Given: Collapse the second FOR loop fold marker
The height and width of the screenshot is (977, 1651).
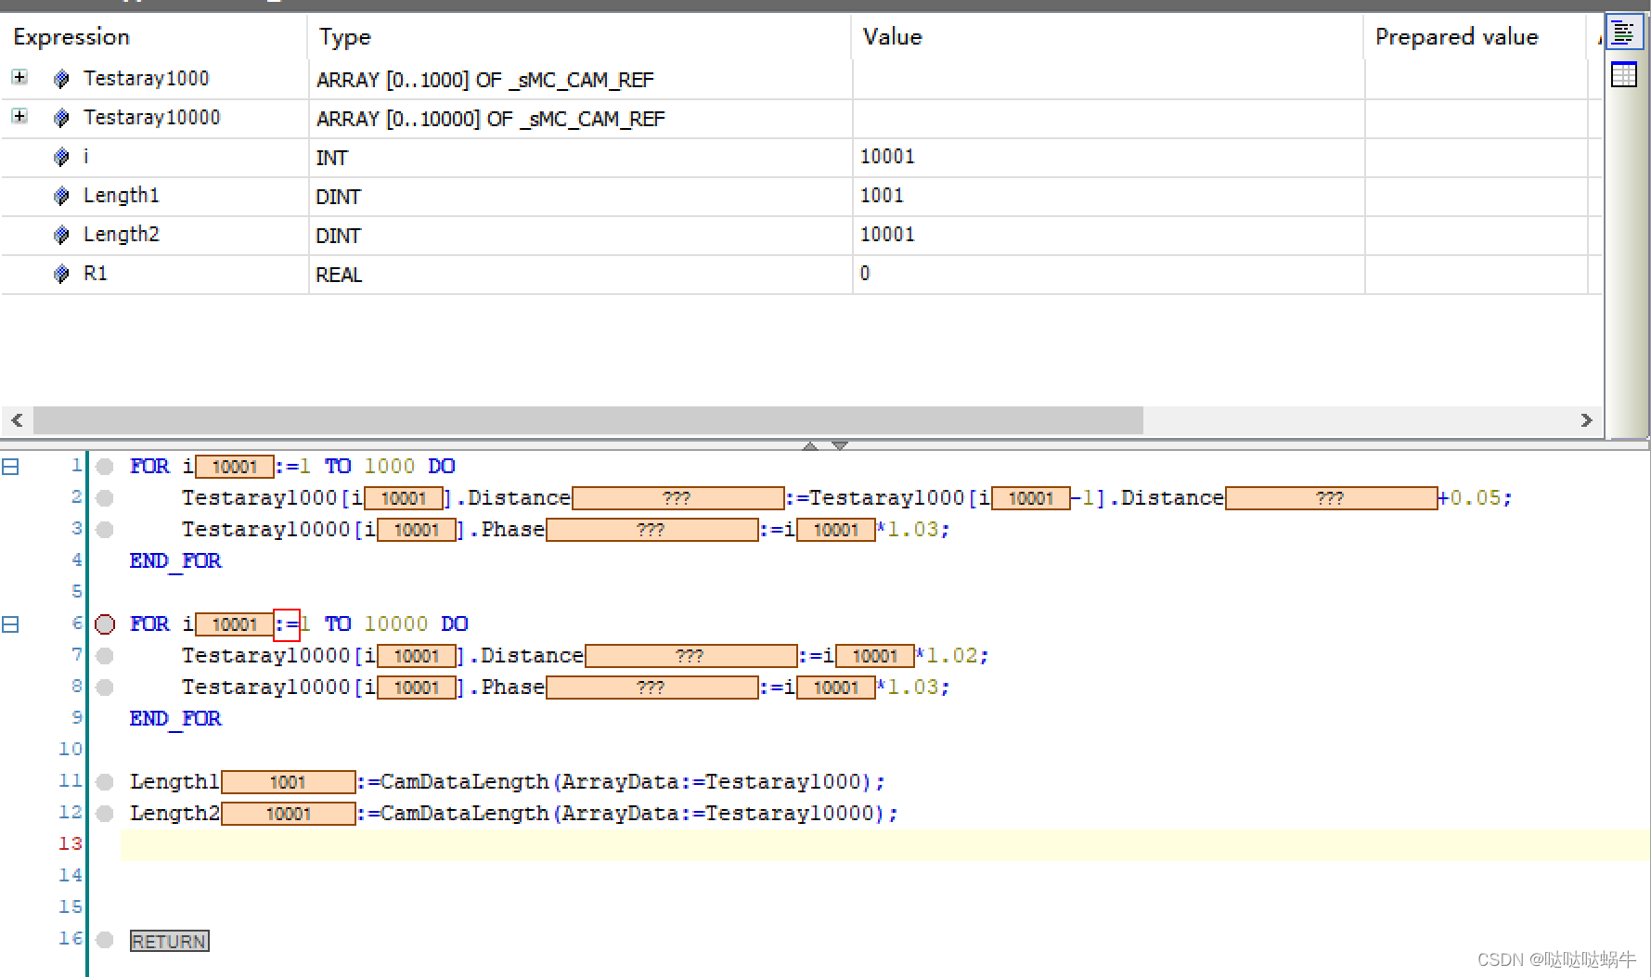Looking at the screenshot, I should click(11, 623).
